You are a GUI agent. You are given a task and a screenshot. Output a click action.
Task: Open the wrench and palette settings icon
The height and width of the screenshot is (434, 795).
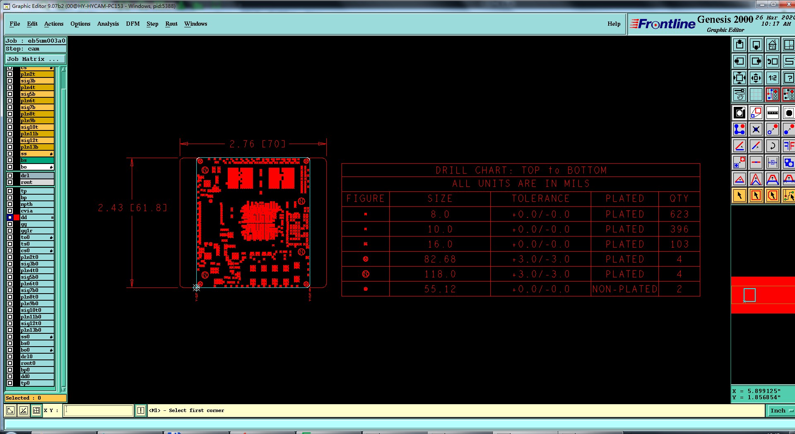(740, 94)
